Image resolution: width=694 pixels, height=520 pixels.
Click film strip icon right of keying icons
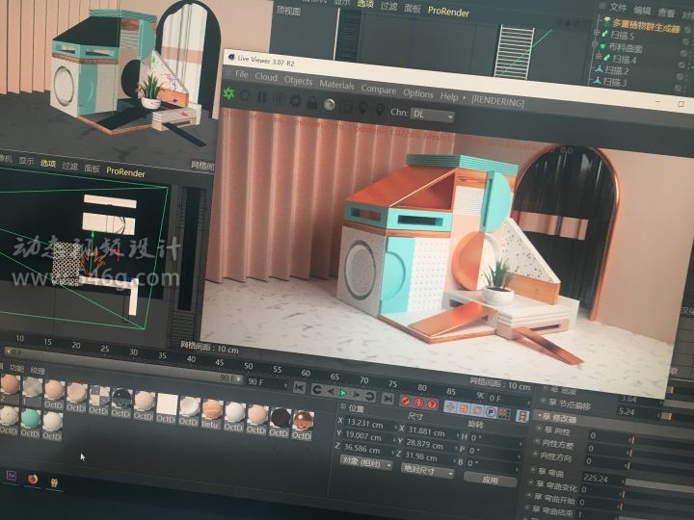[x=522, y=416]
